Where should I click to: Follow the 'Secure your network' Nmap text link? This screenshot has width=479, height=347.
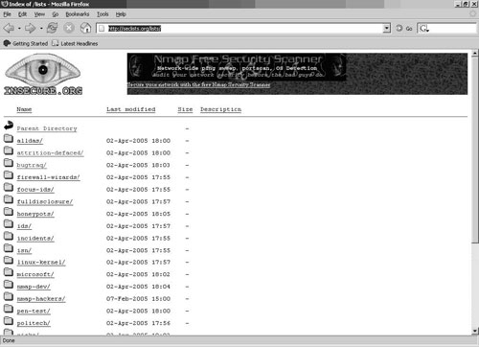(x=198, y=84)
